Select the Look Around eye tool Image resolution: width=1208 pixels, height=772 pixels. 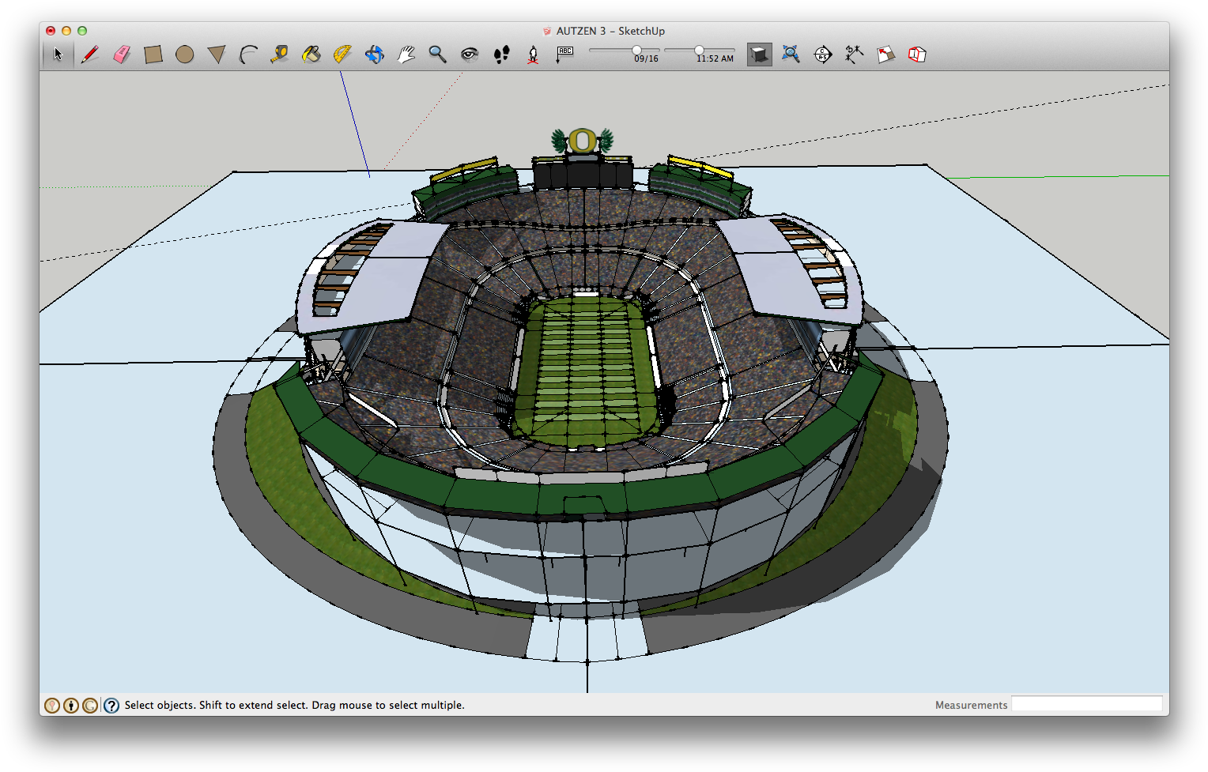(470, 54)
